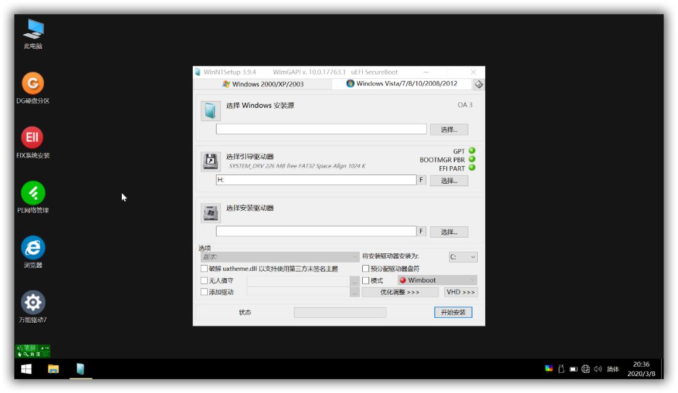The width and height of the screenshot is (678, 393).
Task: Check the 添加驱动 add drivers option
Action: coord(204,291)
